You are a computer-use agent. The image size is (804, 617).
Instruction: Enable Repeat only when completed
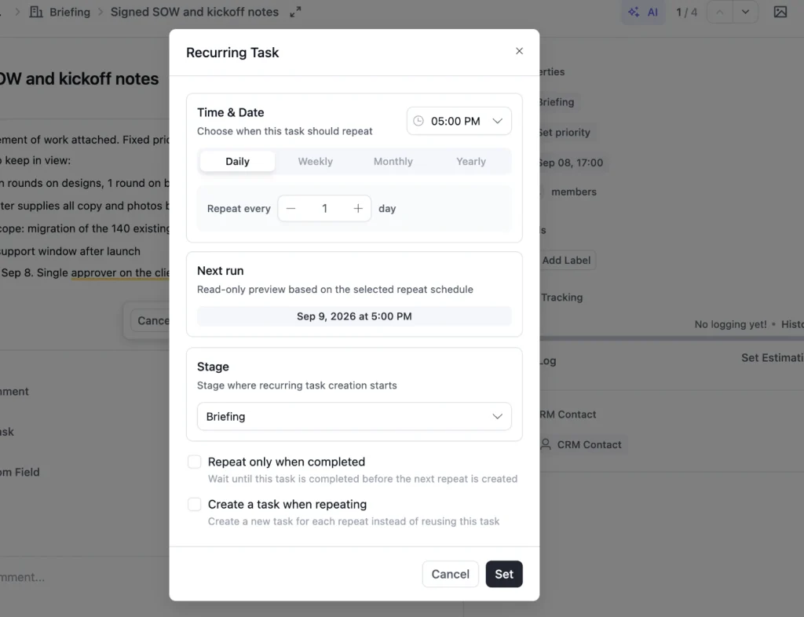pyautogui.click(x=195, y=462)
